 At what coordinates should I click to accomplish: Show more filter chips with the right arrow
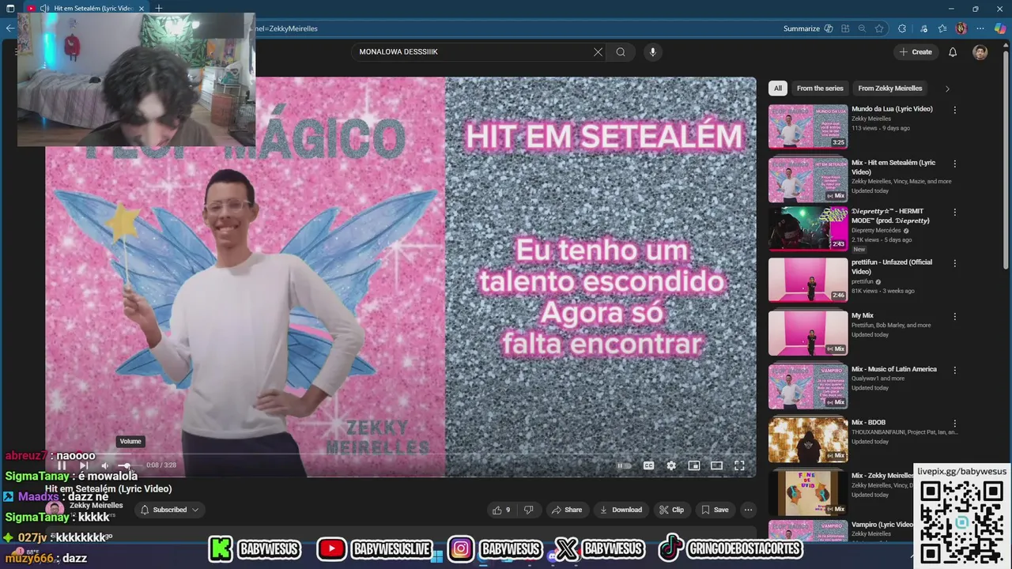click(x=947, y=89)
